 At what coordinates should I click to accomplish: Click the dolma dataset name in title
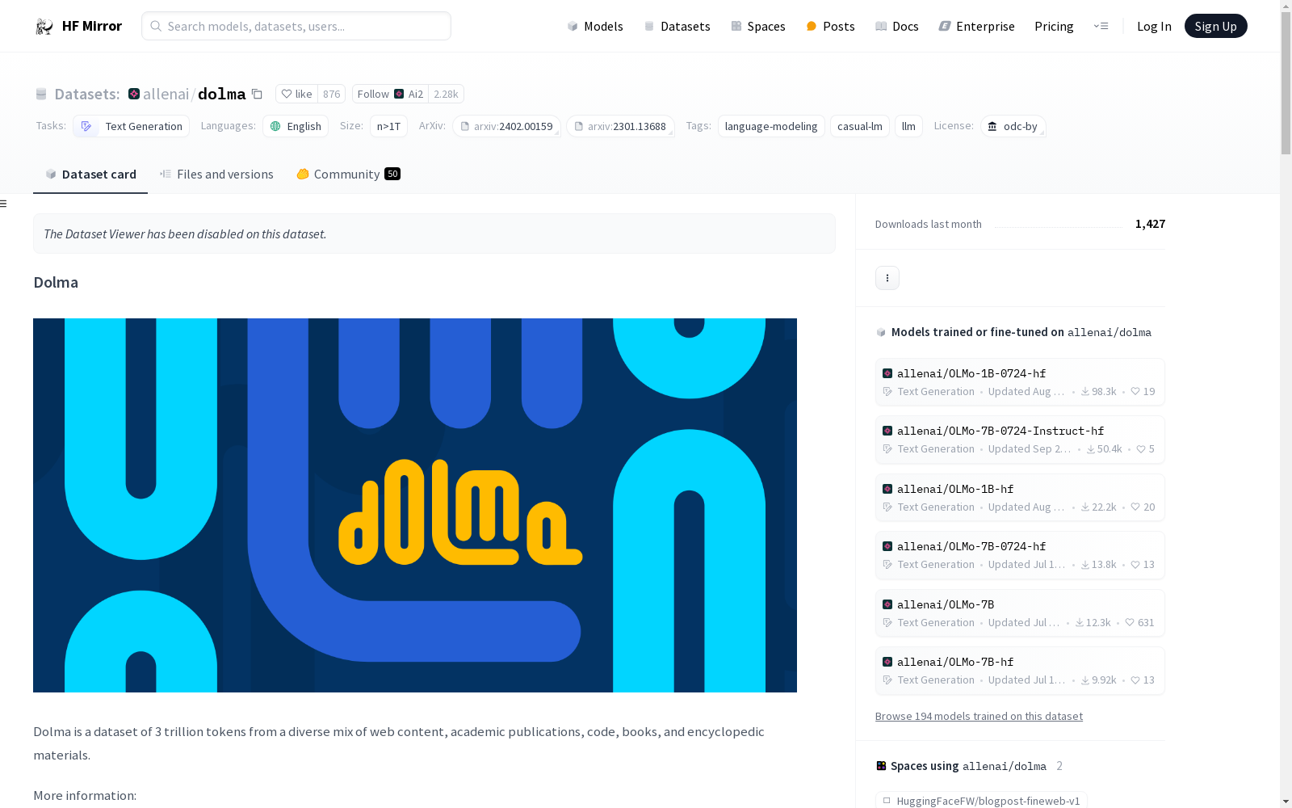pyautogui.click(x=221, y=94)
